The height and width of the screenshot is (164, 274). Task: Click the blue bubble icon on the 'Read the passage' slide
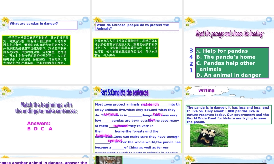269,20
